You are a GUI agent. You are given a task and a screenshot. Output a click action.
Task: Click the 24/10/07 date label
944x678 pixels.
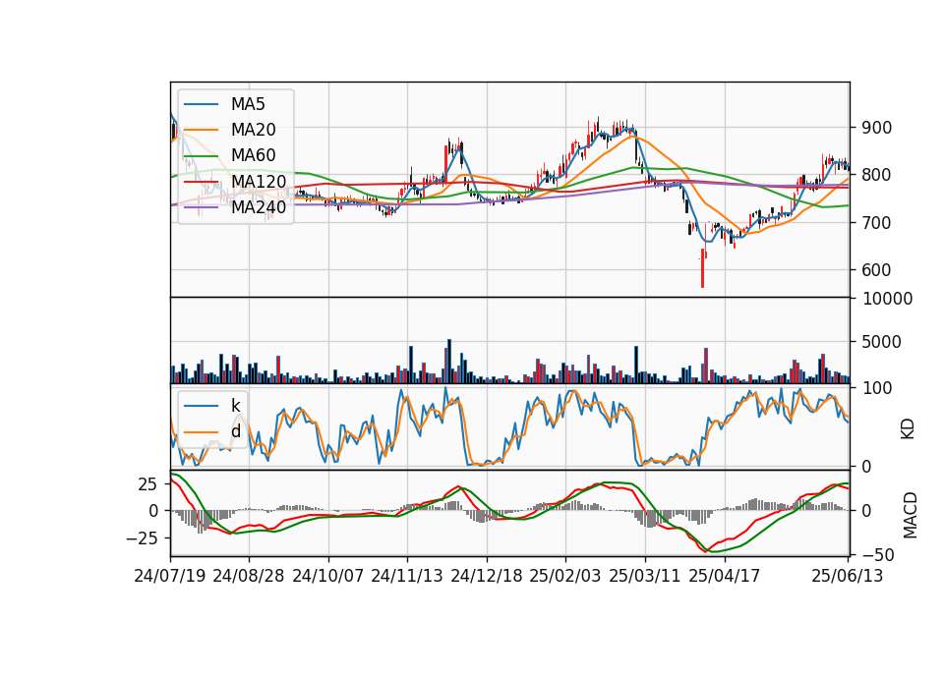(x=328, y=576)
